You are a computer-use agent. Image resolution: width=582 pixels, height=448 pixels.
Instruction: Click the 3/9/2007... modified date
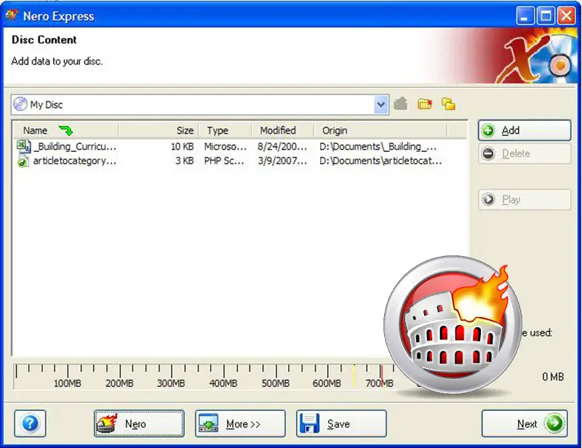click(282, 161)
